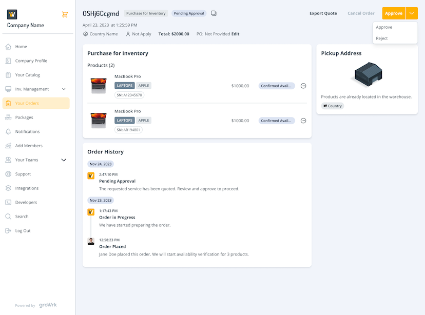Copy the order ID with the copy icon
The width and height of the screenshot is (425, 315).
214,13
